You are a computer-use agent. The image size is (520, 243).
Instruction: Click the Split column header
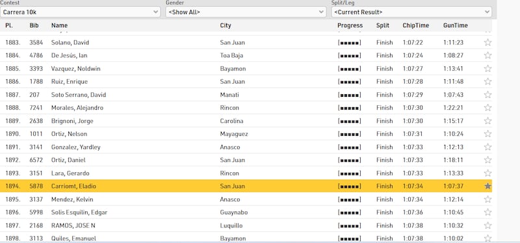point(383,25)
